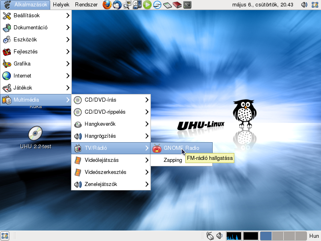Open the Fejlesztés submenu
The height and width of the screenshot is (241, 321).
coord(36,52)
